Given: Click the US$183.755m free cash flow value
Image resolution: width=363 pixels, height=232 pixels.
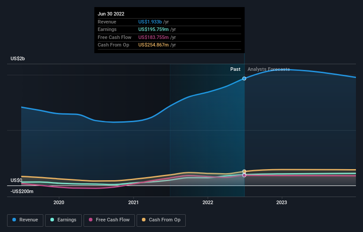Looking at the screenshot, I should pos(153,37).
